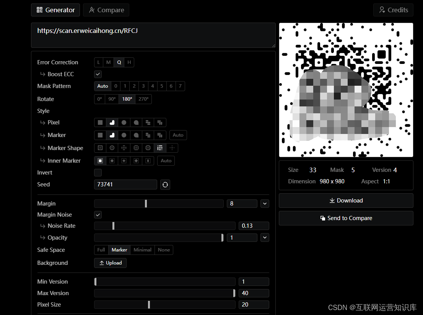Select dot Pixel style icon

click(x=124, y=122)
